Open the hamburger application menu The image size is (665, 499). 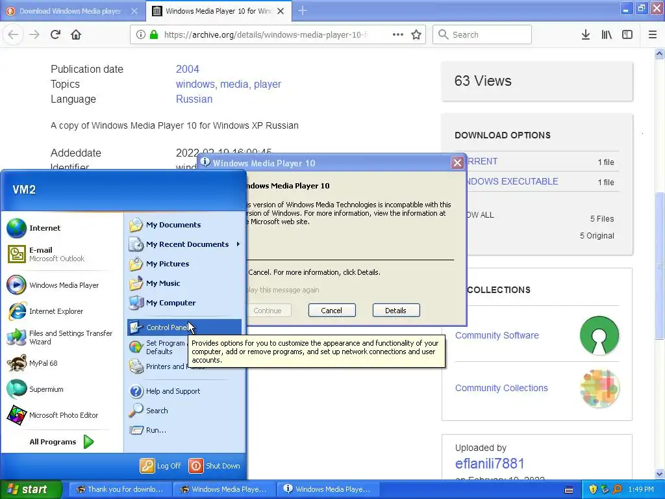(653, 34)
